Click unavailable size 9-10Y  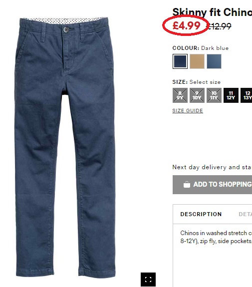click(197, 95)
